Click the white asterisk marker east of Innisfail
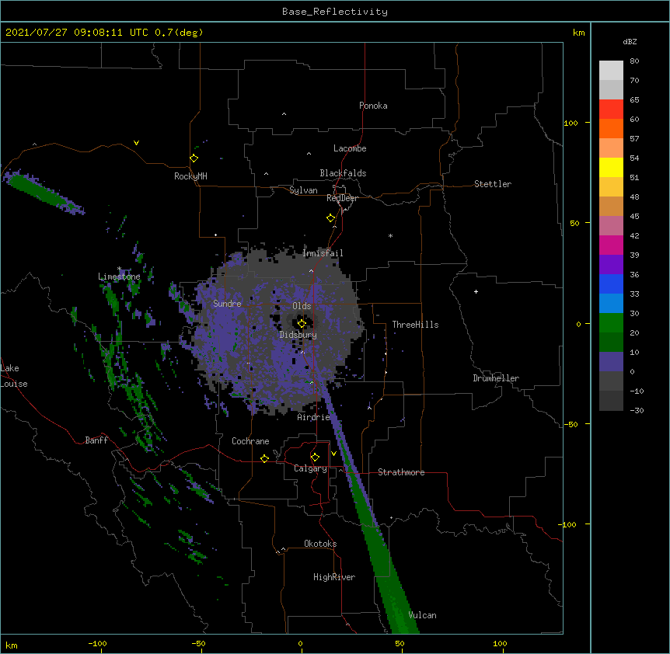The image size is (670, 654). pyautogui.click(x=390, y=235)
